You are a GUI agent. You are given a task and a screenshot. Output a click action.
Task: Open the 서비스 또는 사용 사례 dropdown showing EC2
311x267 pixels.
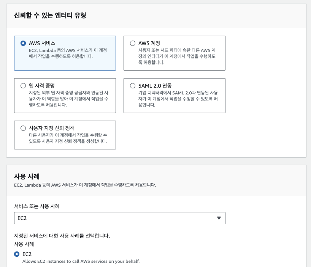tap(120, 218)
